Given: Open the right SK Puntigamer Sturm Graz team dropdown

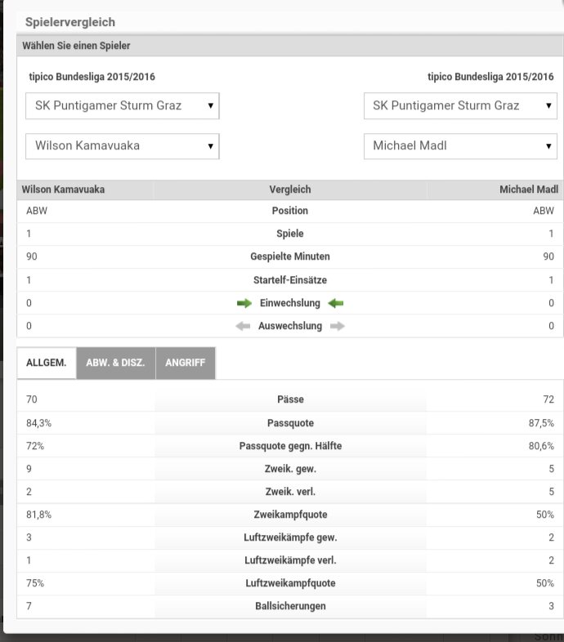Looking at the screenshot, I should (x=460, y=106).
